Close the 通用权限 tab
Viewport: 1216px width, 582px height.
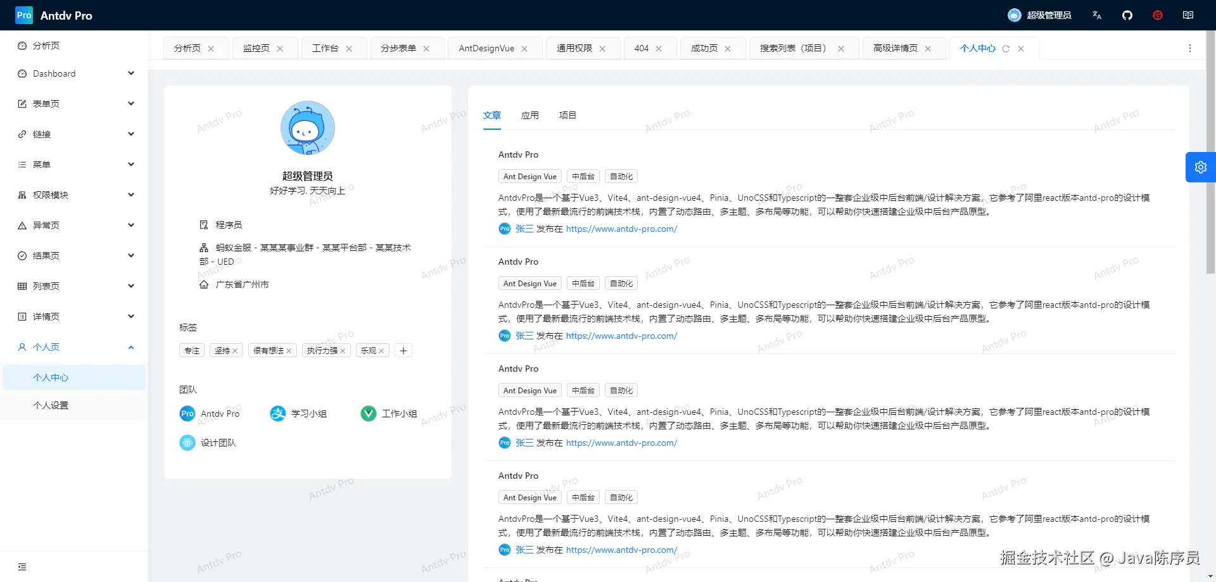pyautogui.click(x=602, y=49)
